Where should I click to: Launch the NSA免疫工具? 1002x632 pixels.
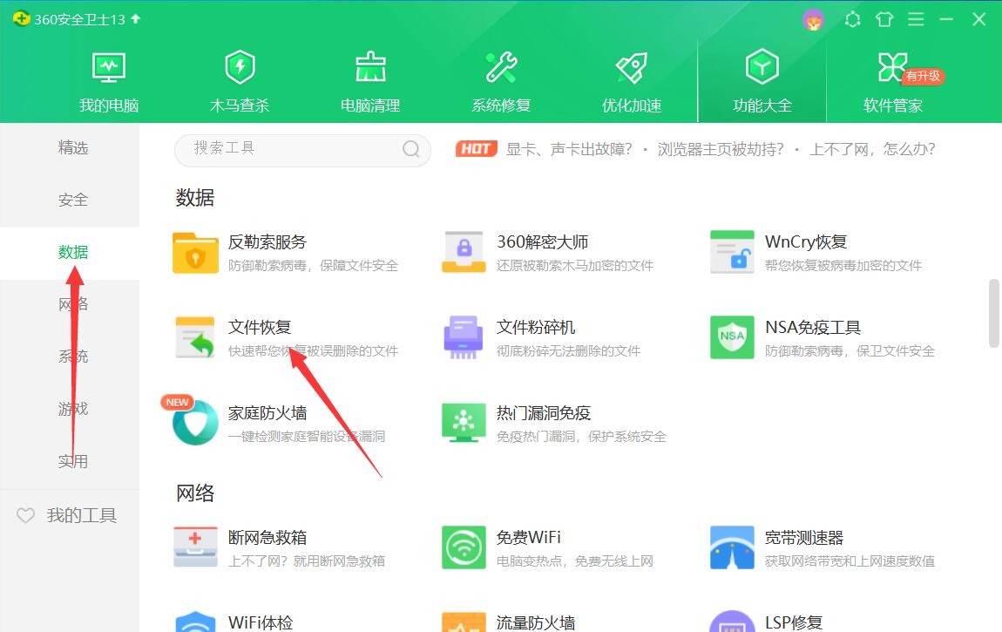(x=815, y=328)
